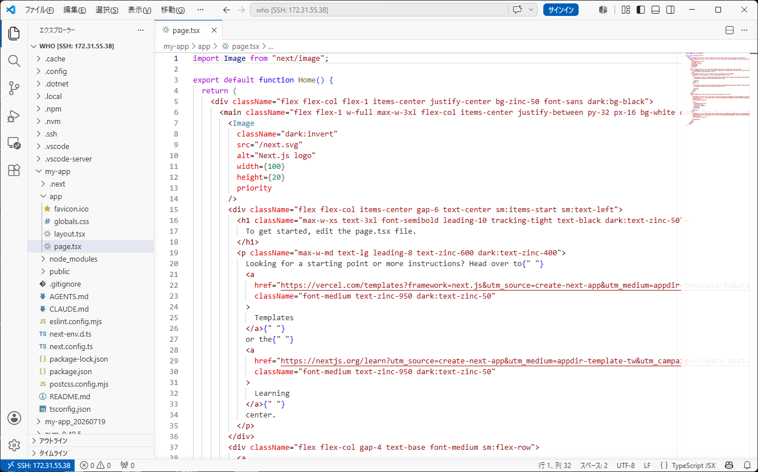Expand the my-app_20260719 folder
758x472 pixels.
click(91, 421)
